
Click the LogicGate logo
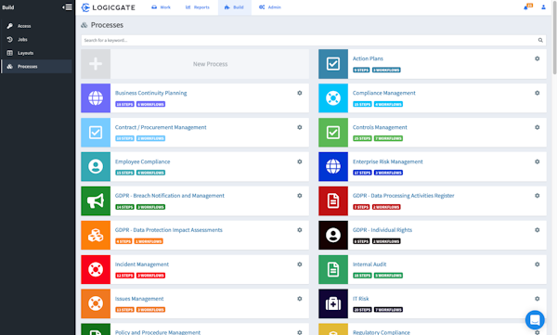click(x=108, y=7)
